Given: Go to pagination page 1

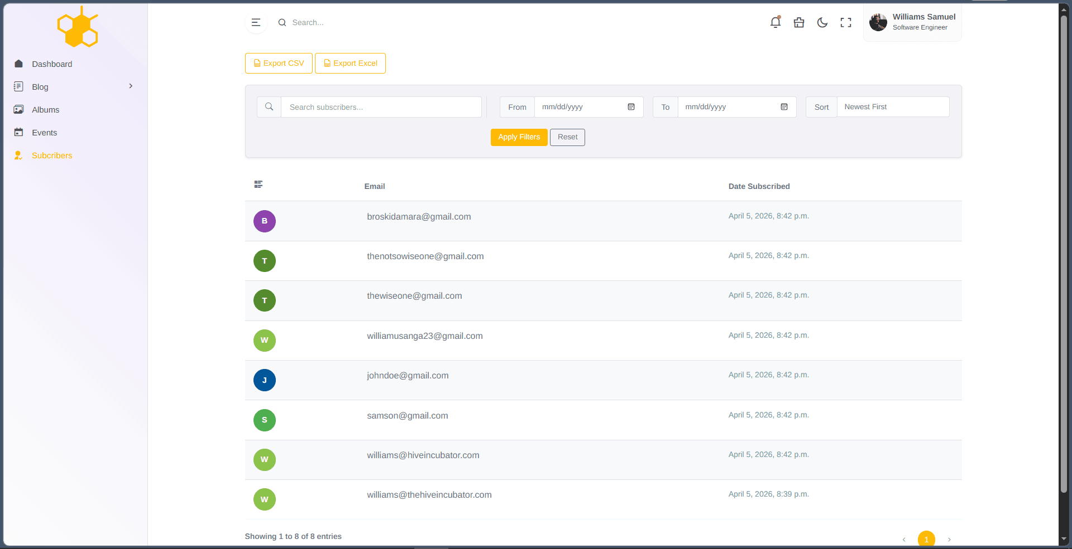Looking at the screenshot, I should click(x=926, y=539).
